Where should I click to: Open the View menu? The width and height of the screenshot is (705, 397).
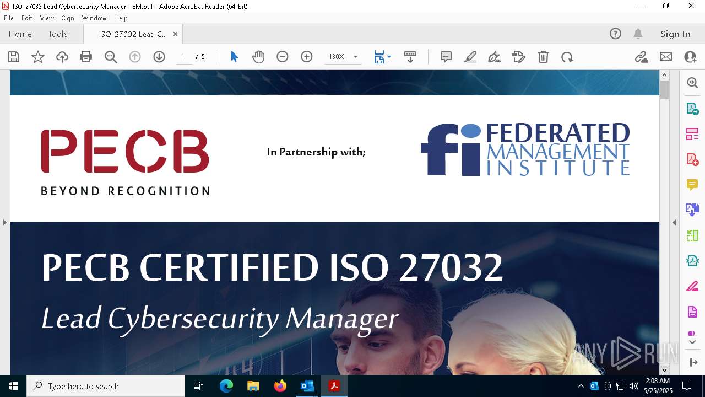(47, 18)
